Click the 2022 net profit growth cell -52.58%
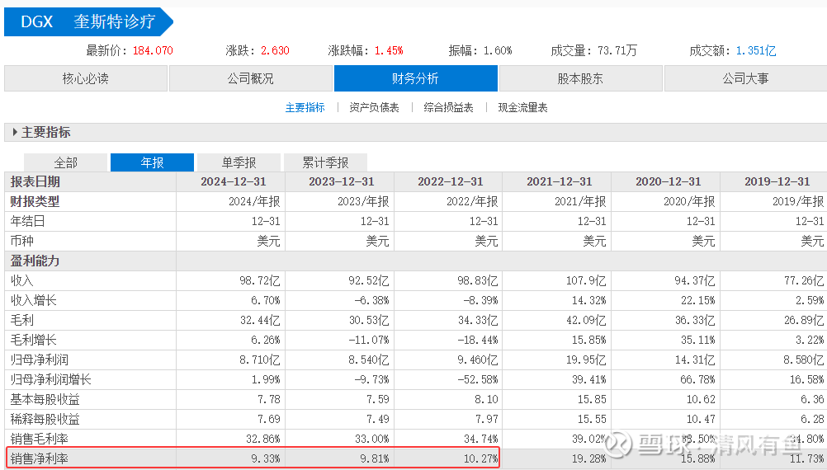 pyautogui.click(x=478, y=379)
